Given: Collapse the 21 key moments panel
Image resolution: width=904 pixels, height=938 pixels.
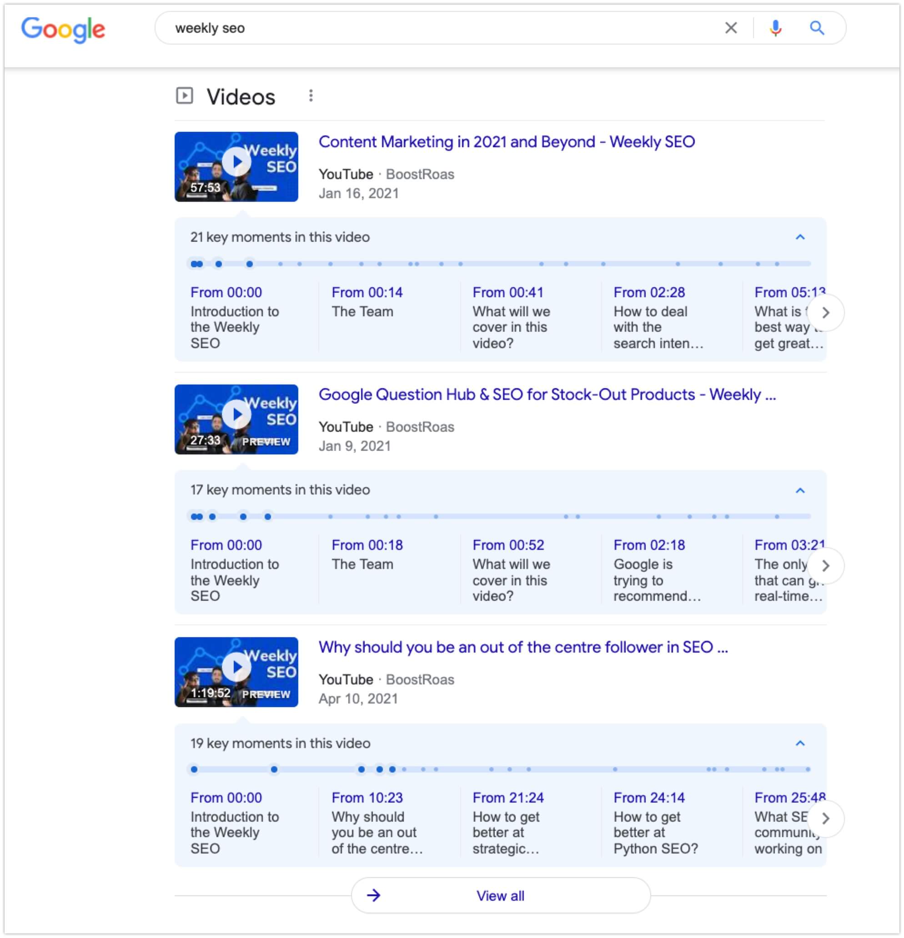Looking at the screenshot, I should coord(800,237).
